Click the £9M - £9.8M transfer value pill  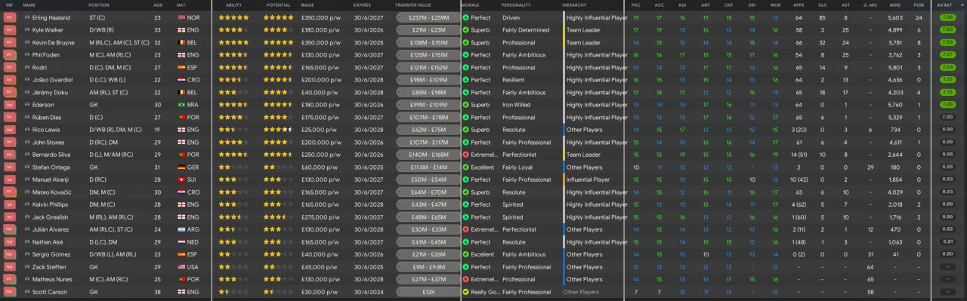pos(428,267)
